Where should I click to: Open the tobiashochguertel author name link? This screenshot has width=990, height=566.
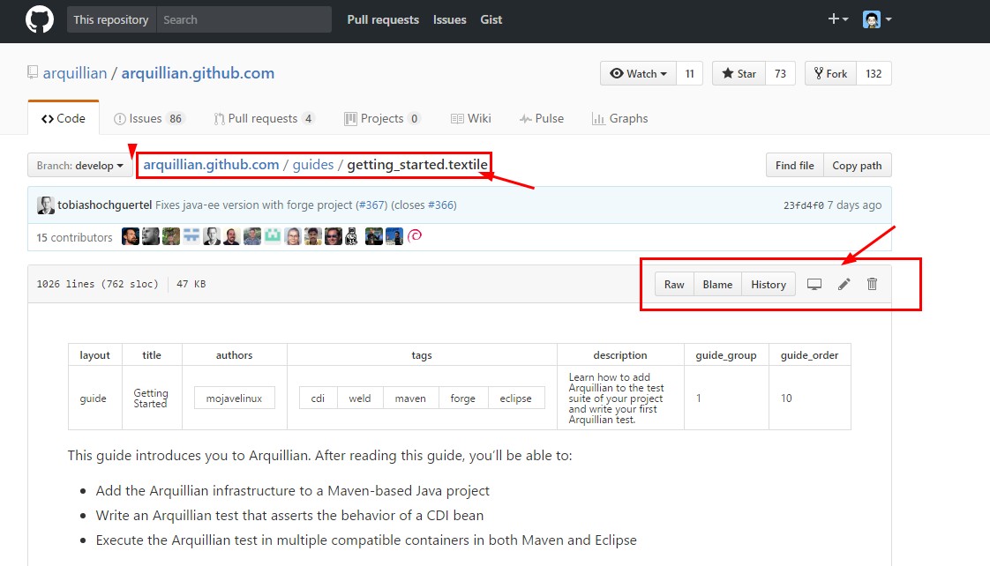(104, 205)
